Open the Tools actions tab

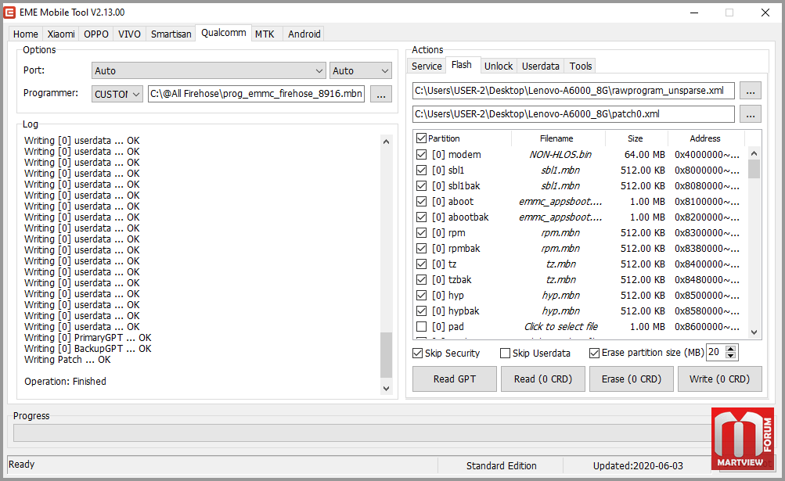point(581,66)
